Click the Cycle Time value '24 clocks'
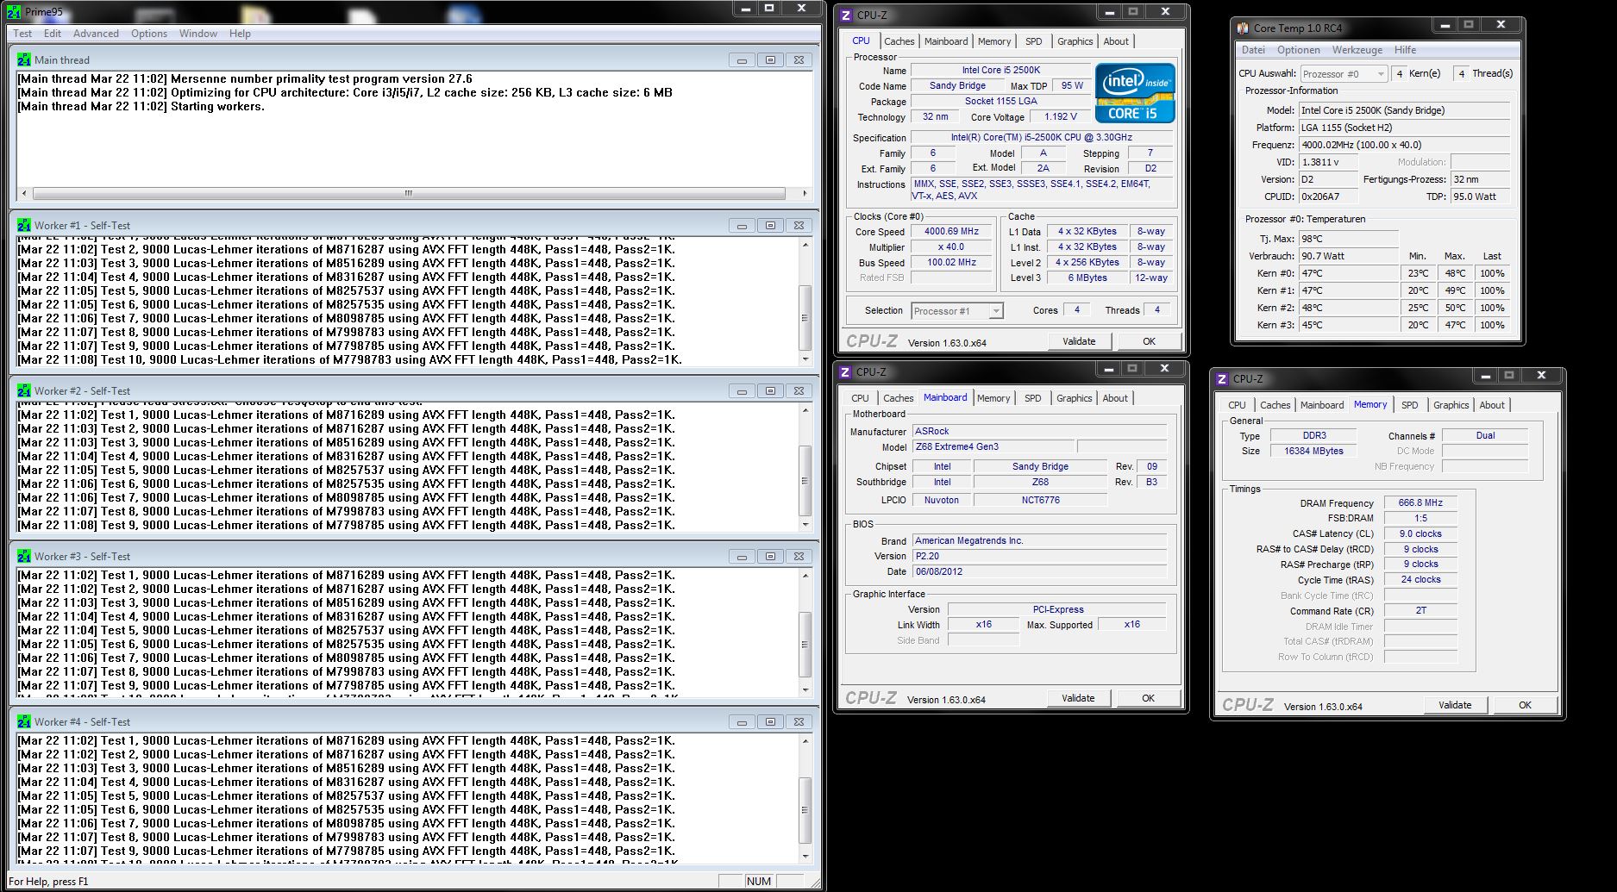The height and width of the screenshot is (892, 1617). 1420,580
